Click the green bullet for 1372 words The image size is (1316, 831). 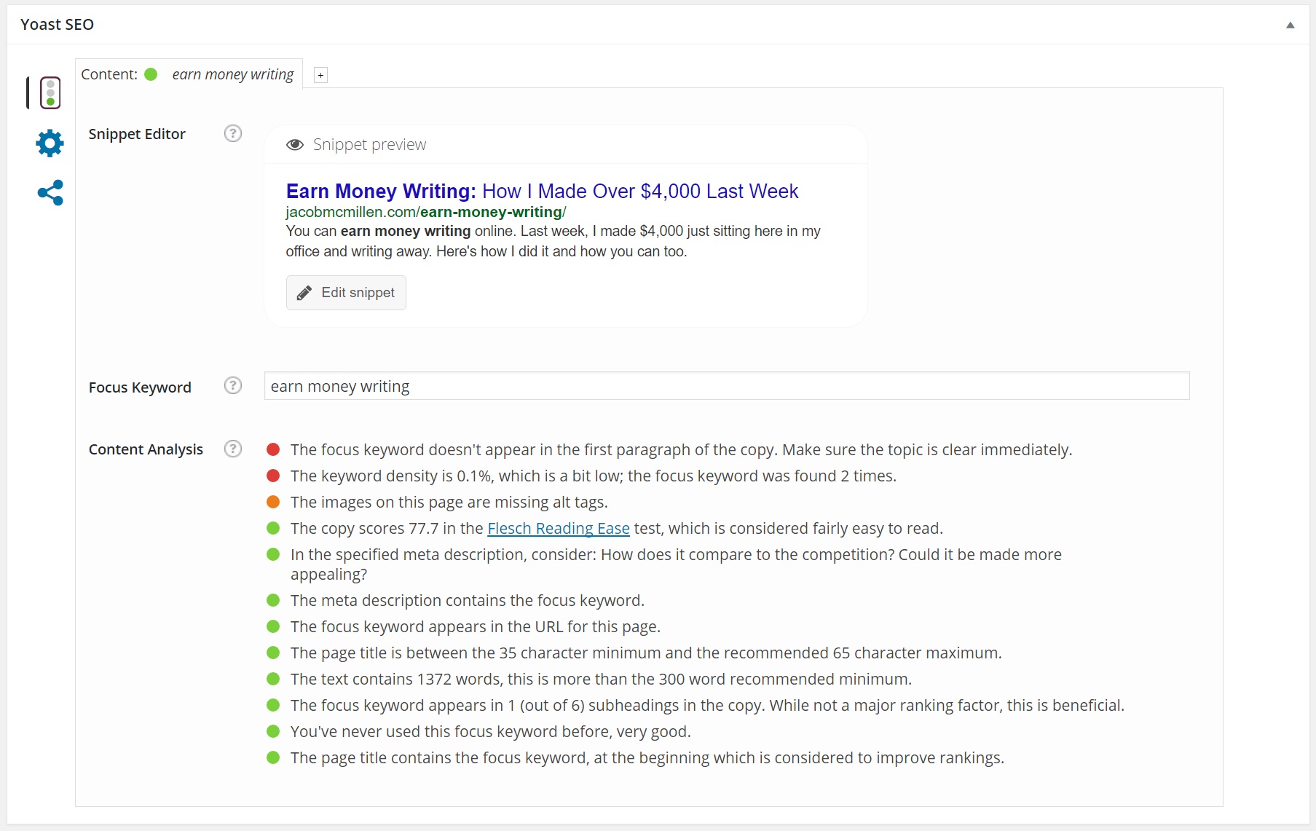click(273, 679)
